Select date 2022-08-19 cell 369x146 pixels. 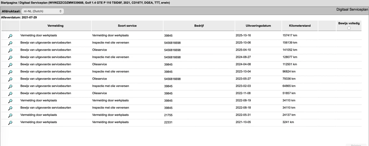tap(243, 100)
